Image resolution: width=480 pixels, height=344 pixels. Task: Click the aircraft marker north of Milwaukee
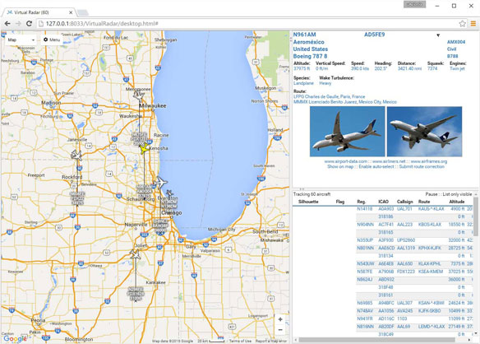pyautogui.click(x=139, y=96)
